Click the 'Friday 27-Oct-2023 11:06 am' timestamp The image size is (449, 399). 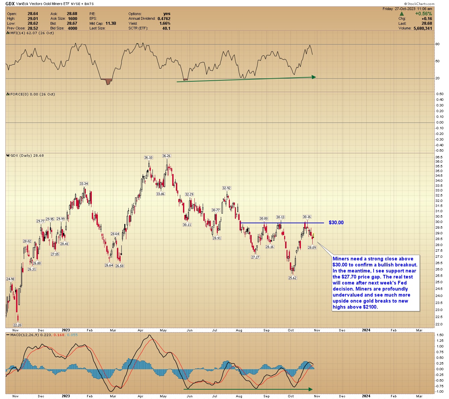407,9
